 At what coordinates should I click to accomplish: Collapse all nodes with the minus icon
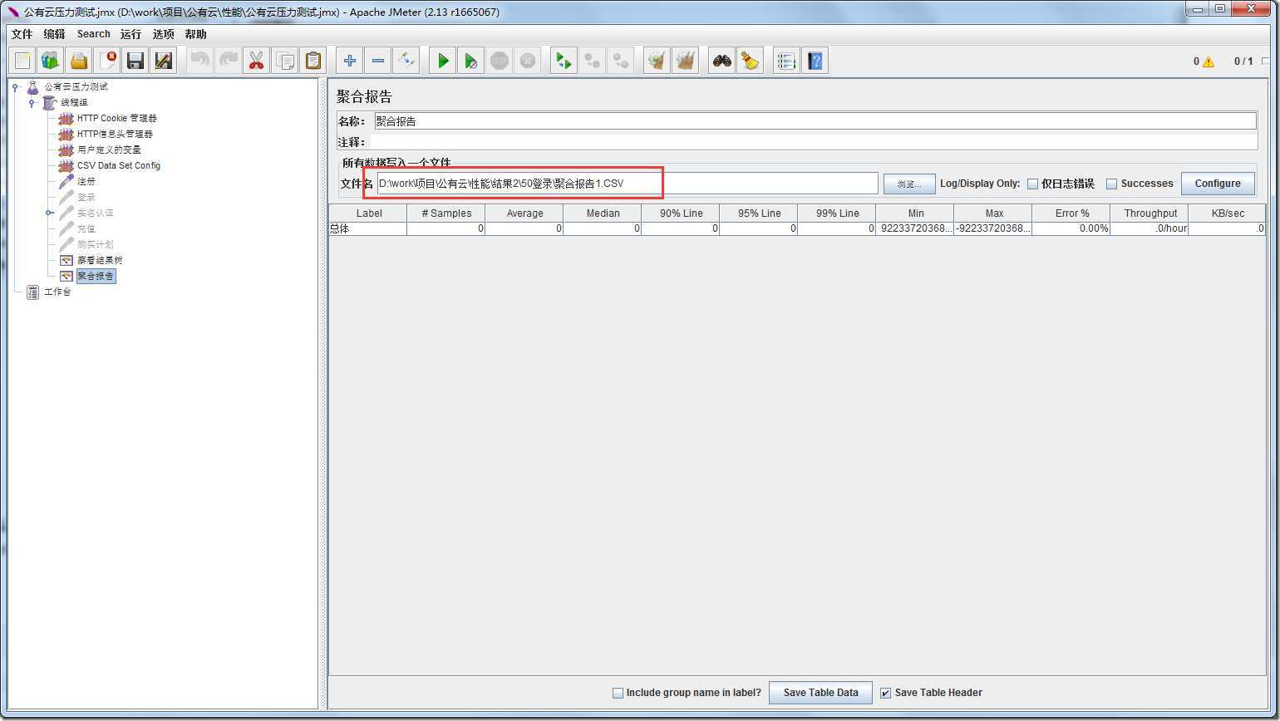[x=378, y=61]
